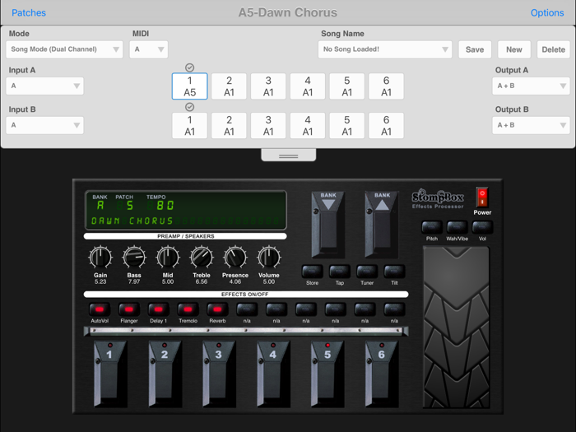Toggle the Reverb effect on/off
The image size is (576, 432).
click(217, 309)
